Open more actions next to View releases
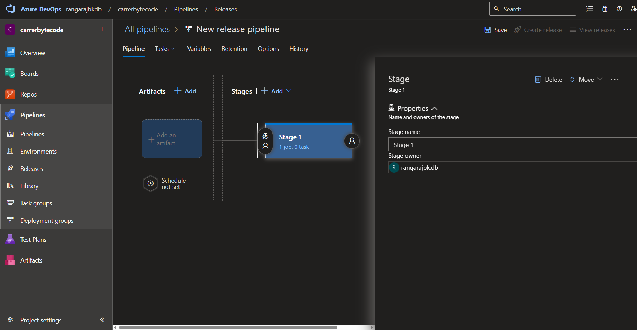 tap(627, 30)
